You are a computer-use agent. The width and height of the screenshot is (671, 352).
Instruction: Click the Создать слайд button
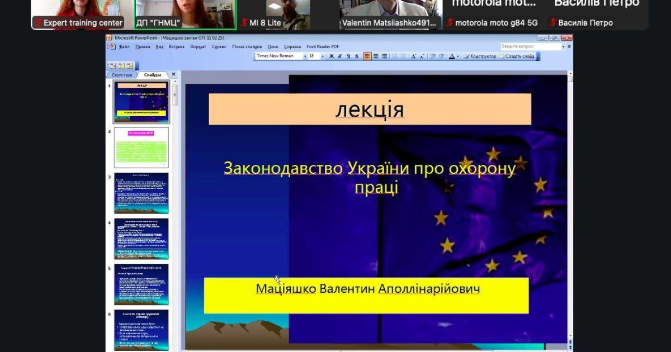point(517,56)
